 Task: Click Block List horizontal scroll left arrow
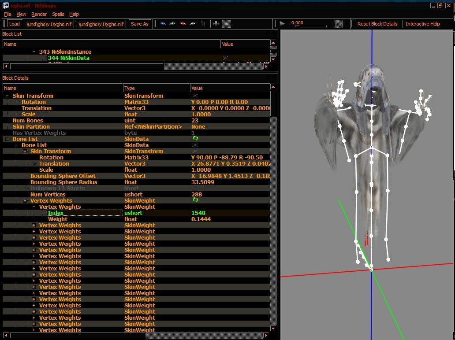click(6, 67)
